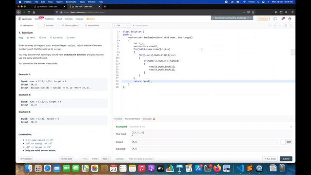Open the C++ language dropdown

[121, 26]
